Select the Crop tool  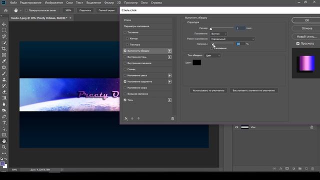pos(4,49)
